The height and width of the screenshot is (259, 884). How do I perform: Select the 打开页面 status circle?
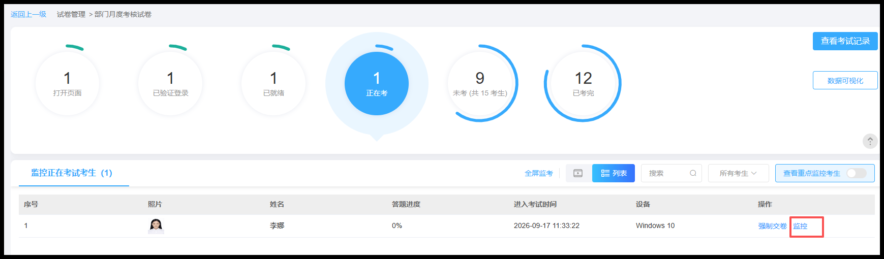67,83
